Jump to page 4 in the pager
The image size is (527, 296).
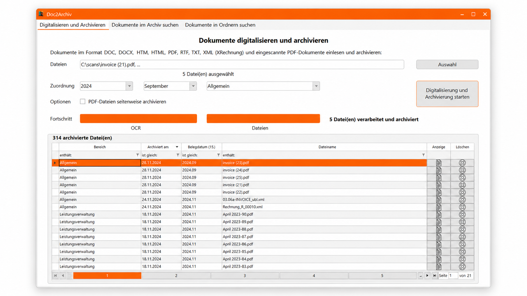click(314, 276)
